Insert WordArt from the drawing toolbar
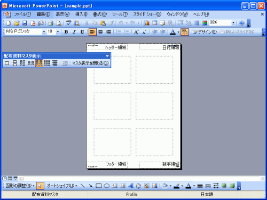This screenshot has width=267, height=200. 131,186
